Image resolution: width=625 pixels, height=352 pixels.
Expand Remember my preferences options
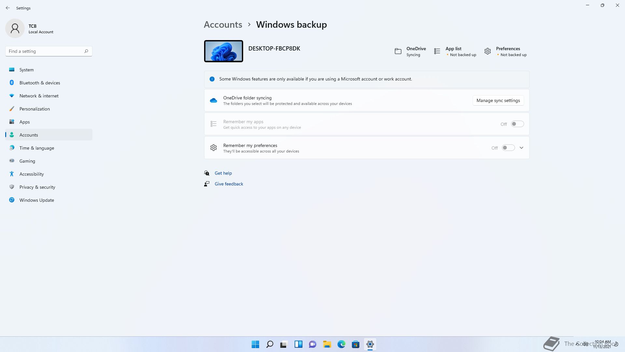[521, 148]
